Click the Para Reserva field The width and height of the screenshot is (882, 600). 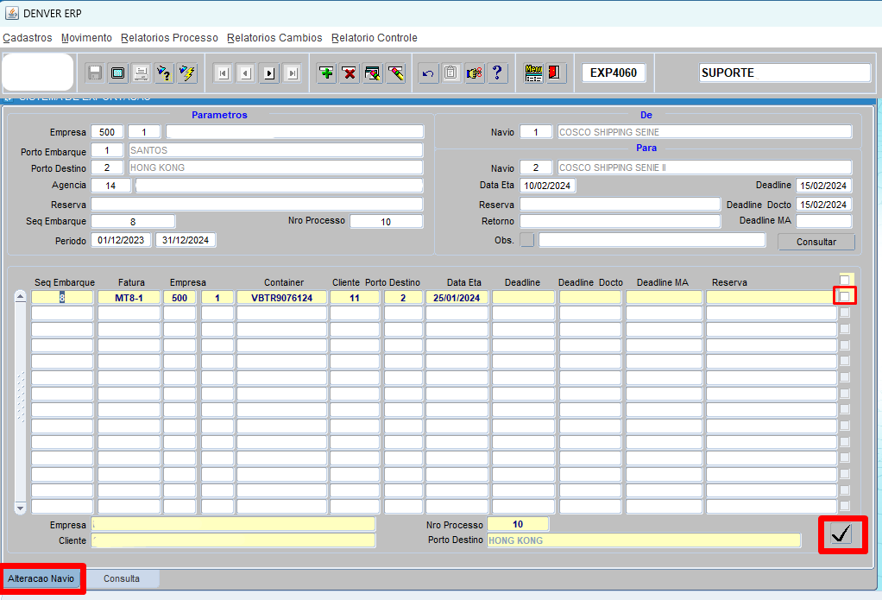620,205
